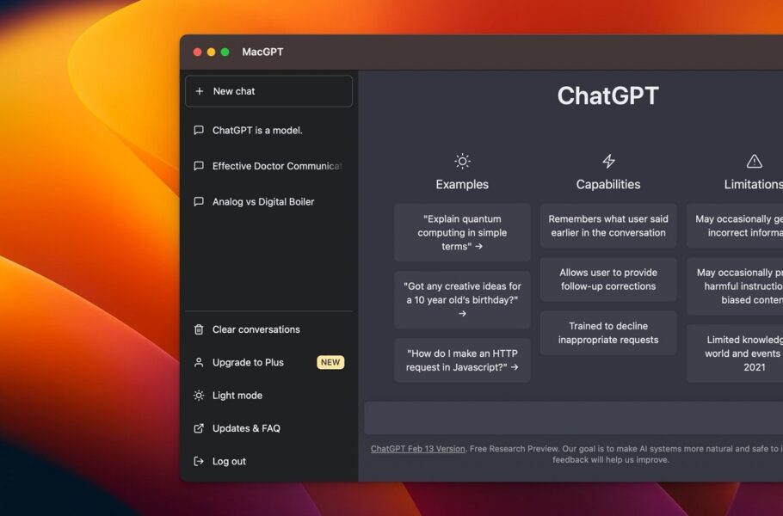Select the '10 year old's birthday' example
Image resolution: width=783 pixels, height=516 pixels.
pos(462,300)
